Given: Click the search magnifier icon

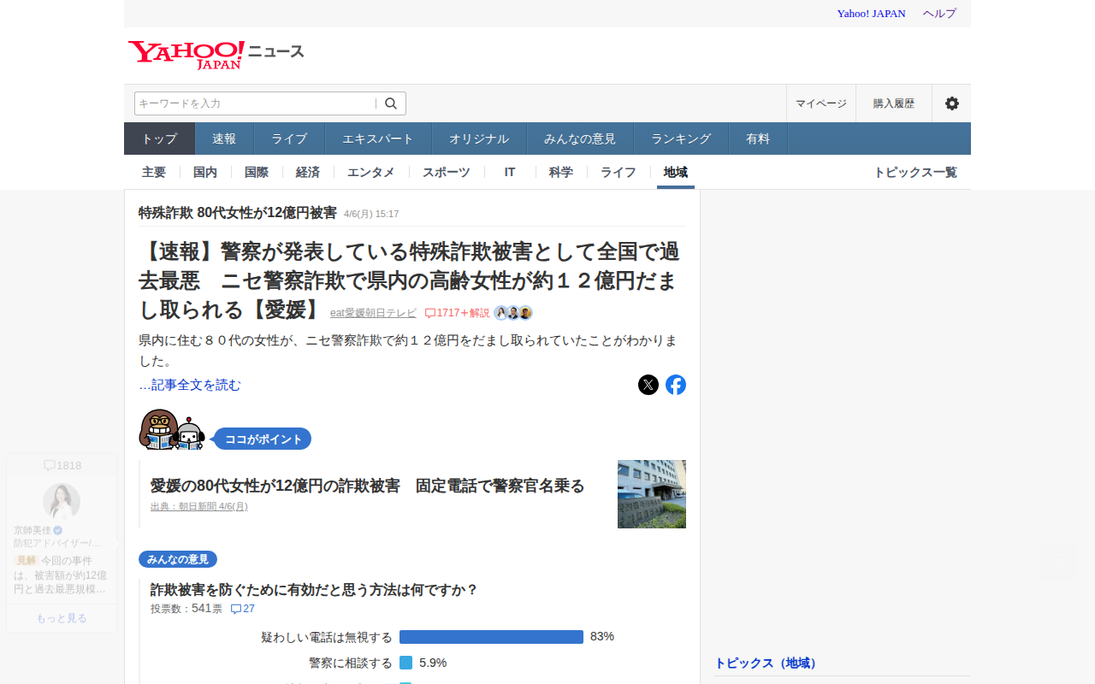Looking at the screenshot, I should click(x=391, y=103).
